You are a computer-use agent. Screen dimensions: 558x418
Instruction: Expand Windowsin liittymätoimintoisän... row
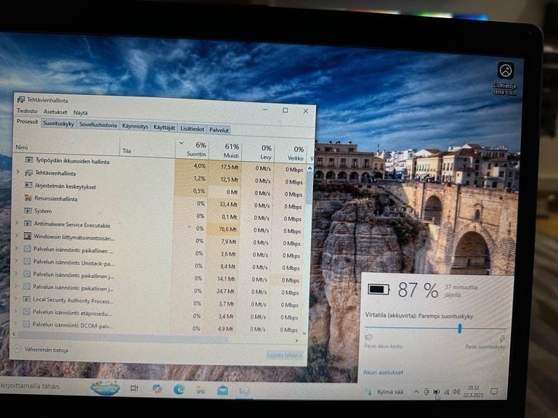[x=17, y=235]
